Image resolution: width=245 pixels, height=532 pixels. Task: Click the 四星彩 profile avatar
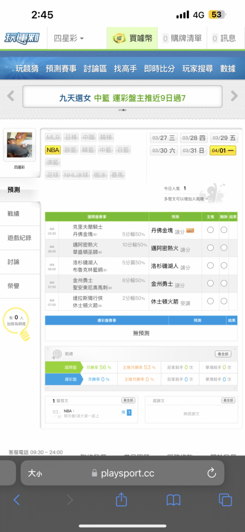pyautogui.click(x=19, y=145)
